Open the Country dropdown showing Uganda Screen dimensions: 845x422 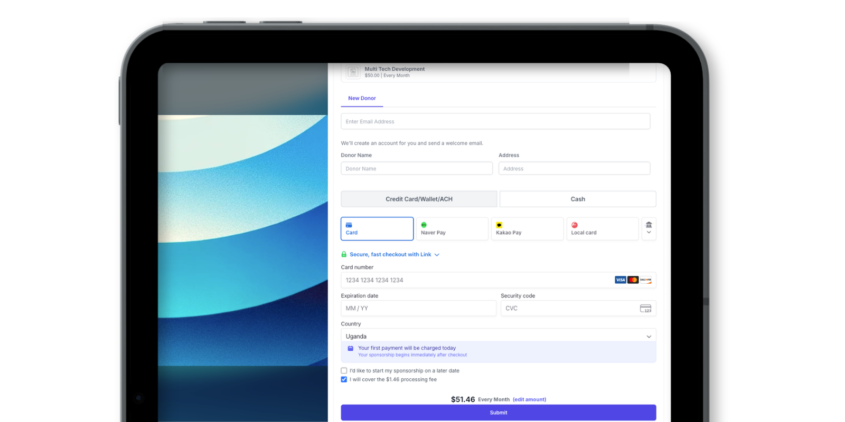[499, 336]
